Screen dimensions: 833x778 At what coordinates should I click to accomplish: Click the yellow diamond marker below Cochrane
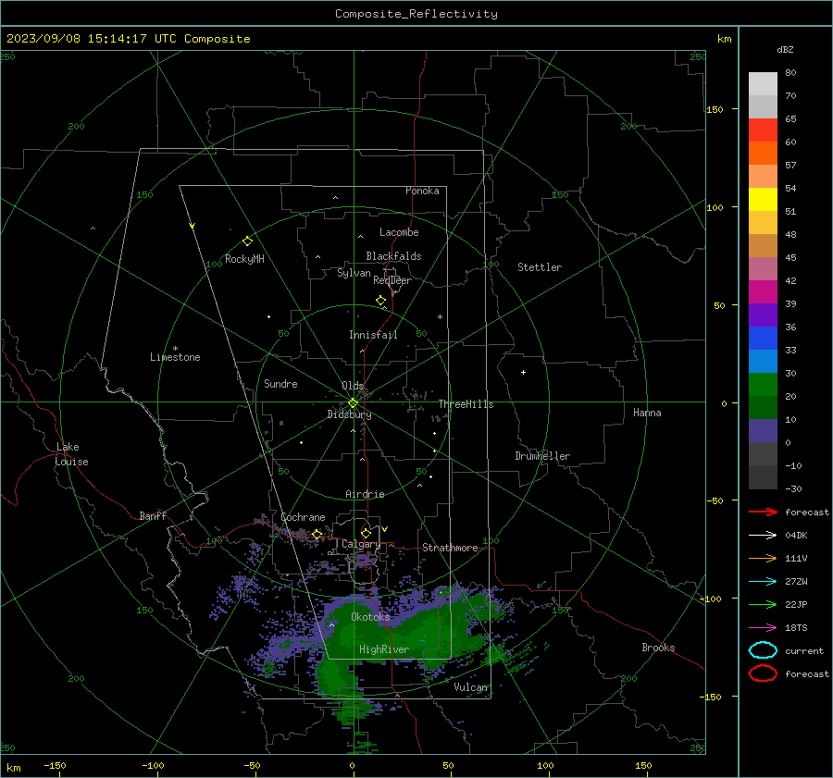(x=317, y=535)
